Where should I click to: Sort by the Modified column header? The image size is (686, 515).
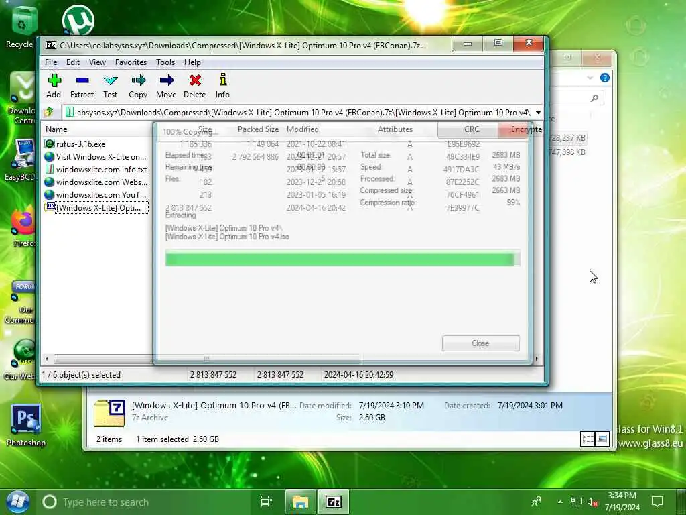[303, 129]
